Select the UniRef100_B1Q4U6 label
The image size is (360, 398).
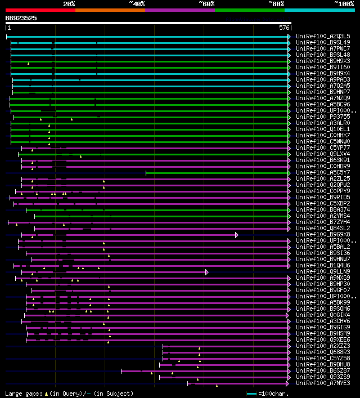[323, 266]
